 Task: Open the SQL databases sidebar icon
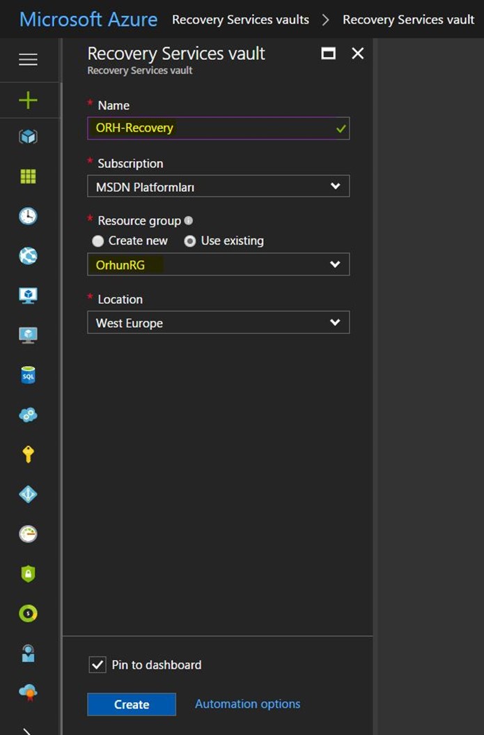[x=28, y=375]
